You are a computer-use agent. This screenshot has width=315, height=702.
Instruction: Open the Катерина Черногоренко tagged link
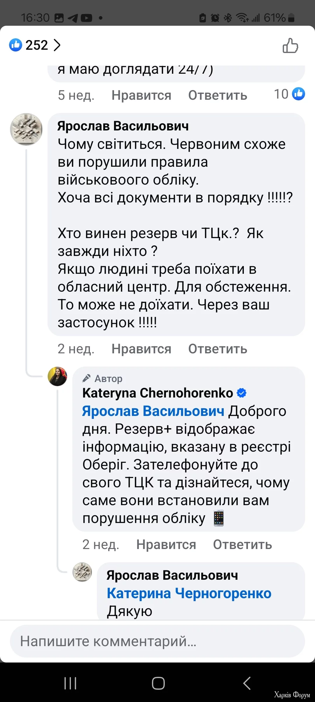click(x=189, y=593)
